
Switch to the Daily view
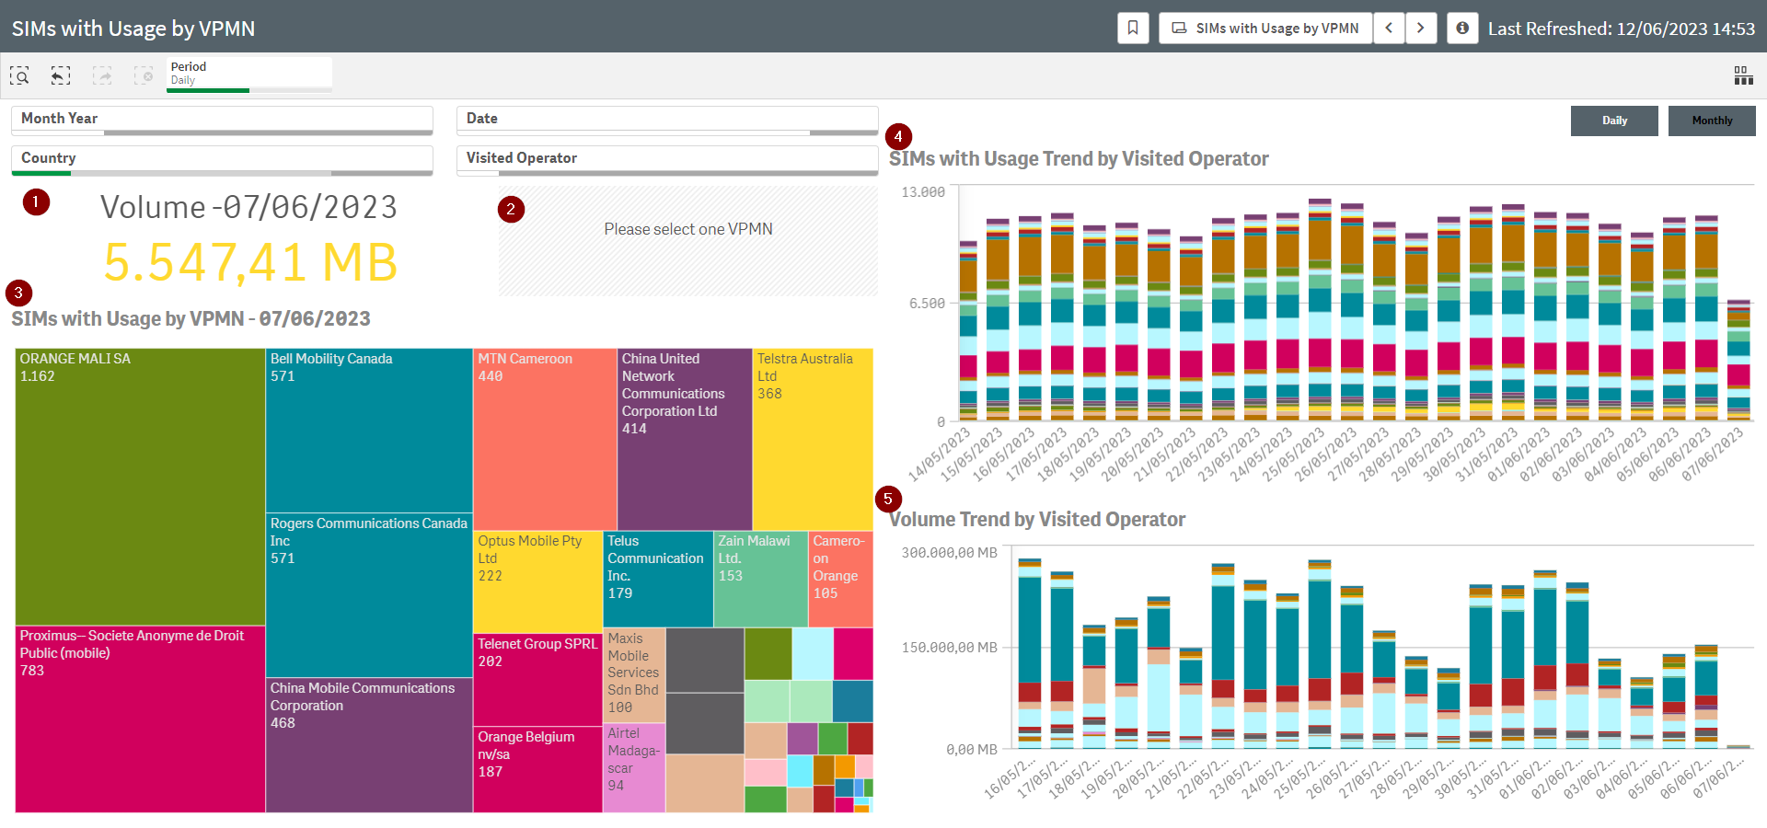(x=1614, y=121)
